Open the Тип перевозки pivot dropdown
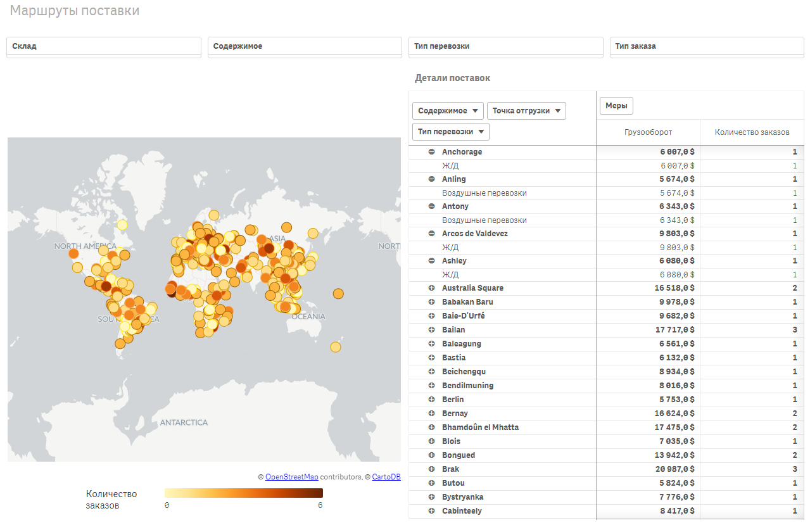 [x=450, y=132]
